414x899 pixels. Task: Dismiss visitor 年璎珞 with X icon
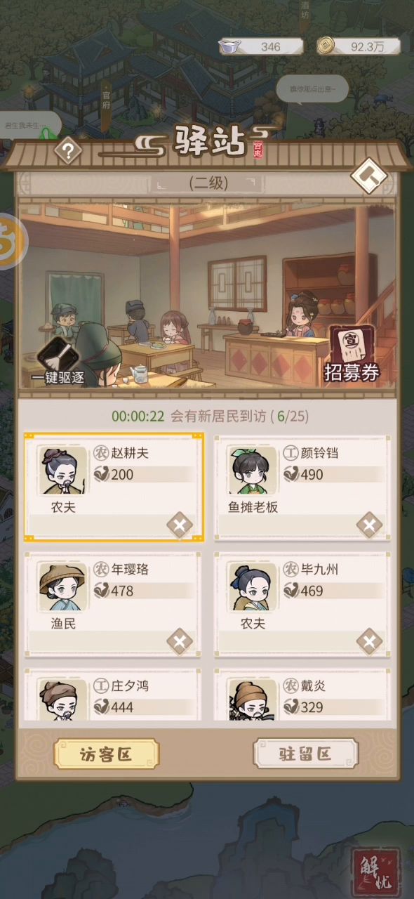[x=179, y=641]
